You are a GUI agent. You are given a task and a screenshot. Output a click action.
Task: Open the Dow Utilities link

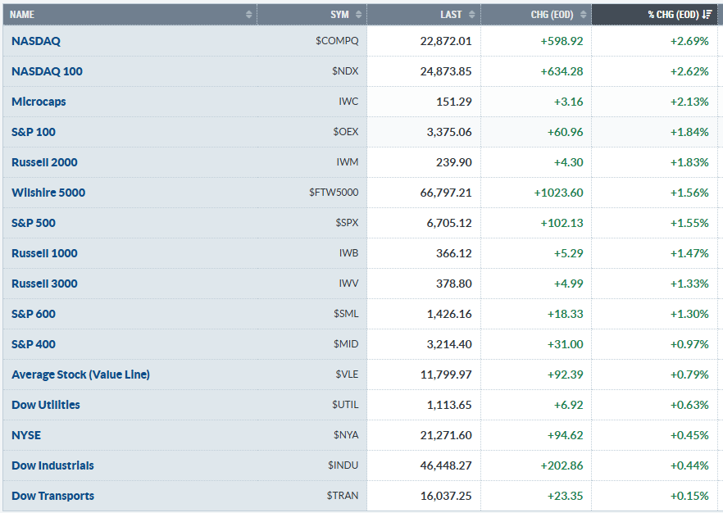click(46, 405)
